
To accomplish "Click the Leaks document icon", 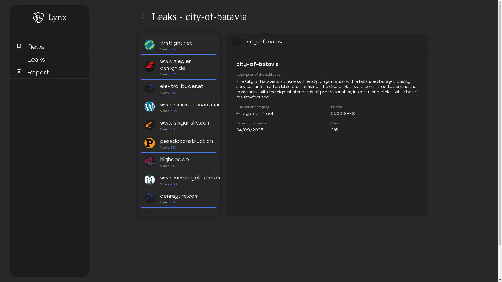I will point(19,59).
